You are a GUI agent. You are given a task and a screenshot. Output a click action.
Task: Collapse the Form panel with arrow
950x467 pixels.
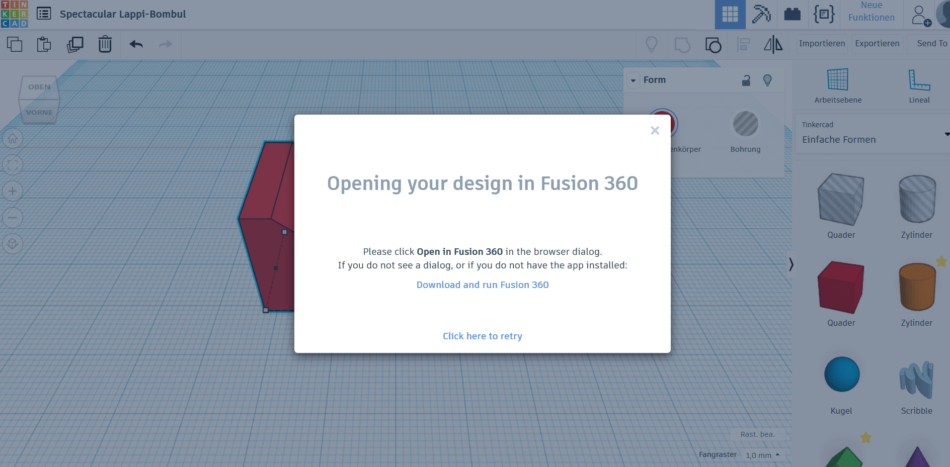click(x=633, y=80)
